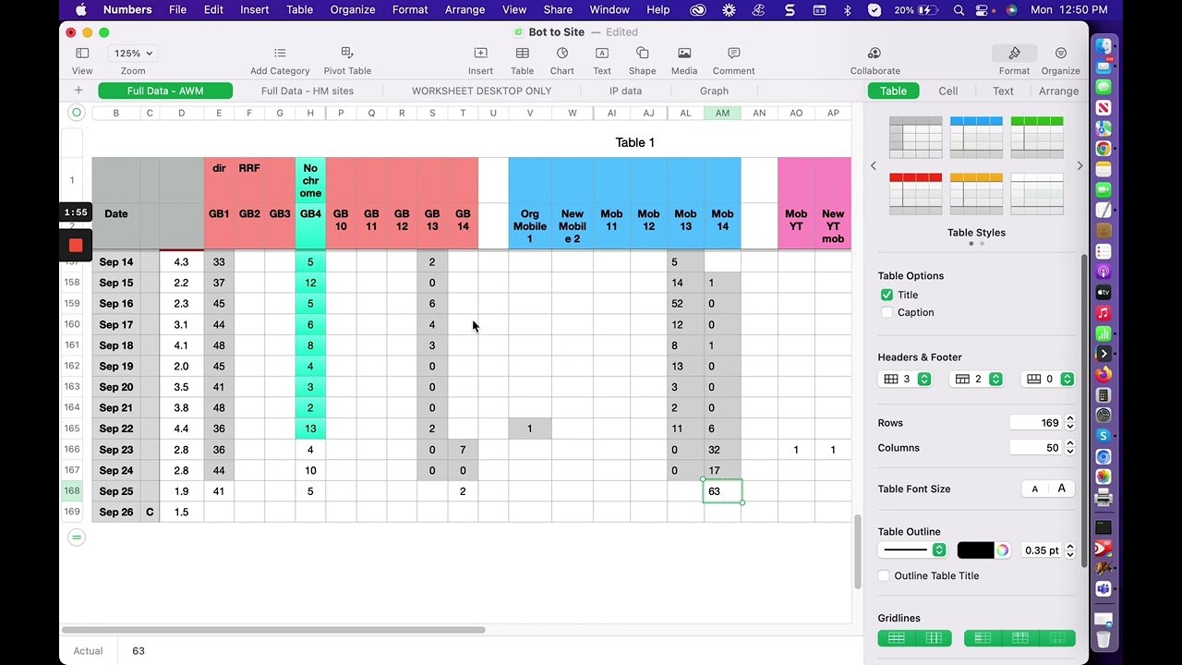This screenshot has width=1182, height=665.
Task: Open Spotlight search in menu bar
Action: (959, 10)
